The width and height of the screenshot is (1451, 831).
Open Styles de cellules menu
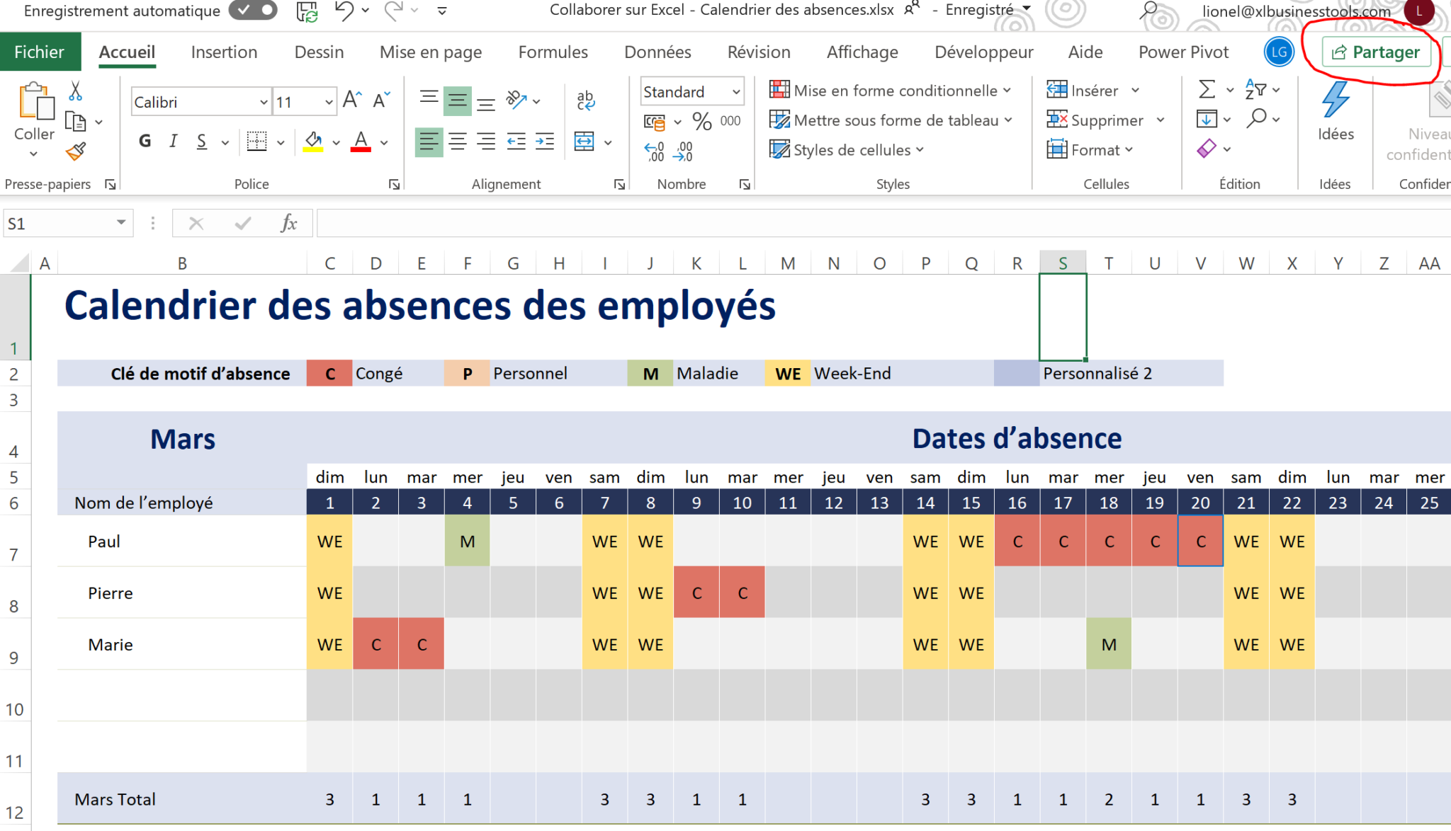click(x=847, y=149)
